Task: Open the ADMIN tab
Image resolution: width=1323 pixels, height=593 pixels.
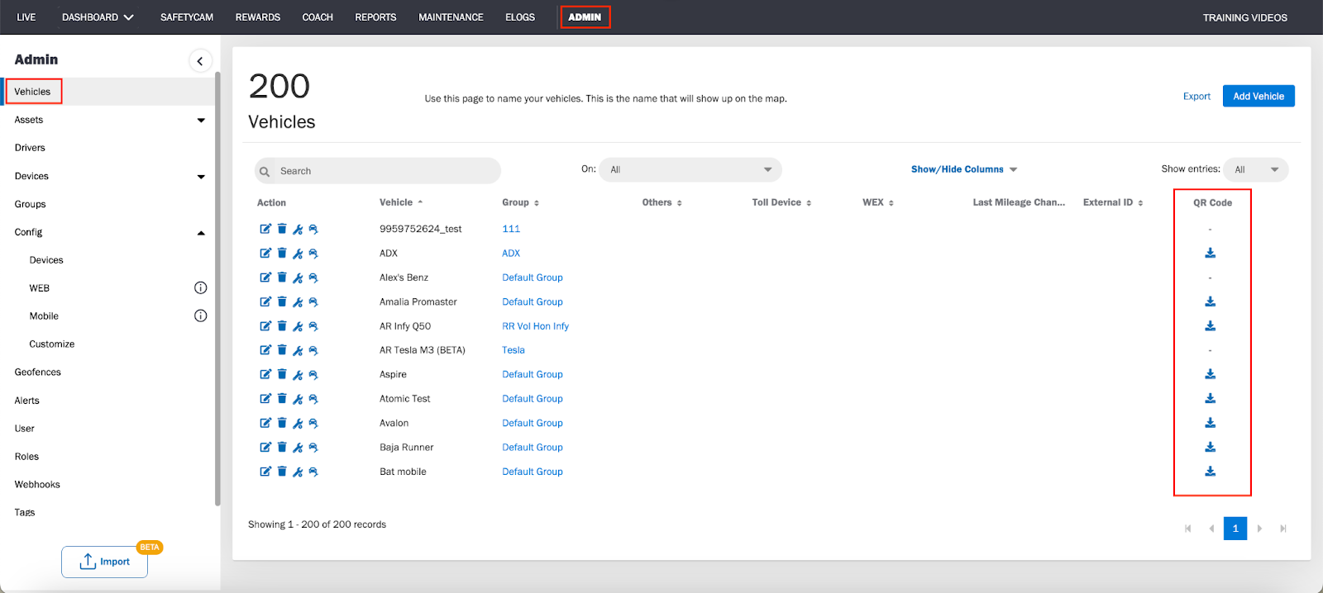Action: (x=585, y=17)
